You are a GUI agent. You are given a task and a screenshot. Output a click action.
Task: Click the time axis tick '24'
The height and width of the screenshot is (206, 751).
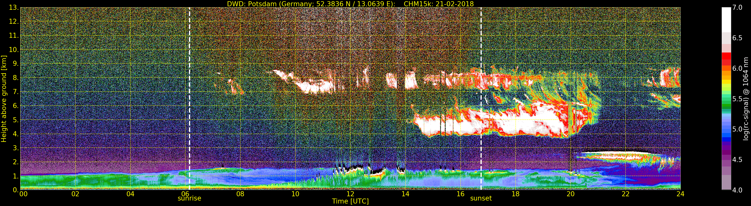coord(680,194)
